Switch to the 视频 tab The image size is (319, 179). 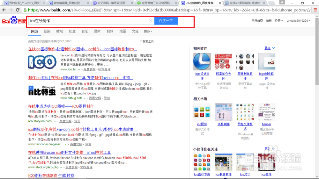110,31
